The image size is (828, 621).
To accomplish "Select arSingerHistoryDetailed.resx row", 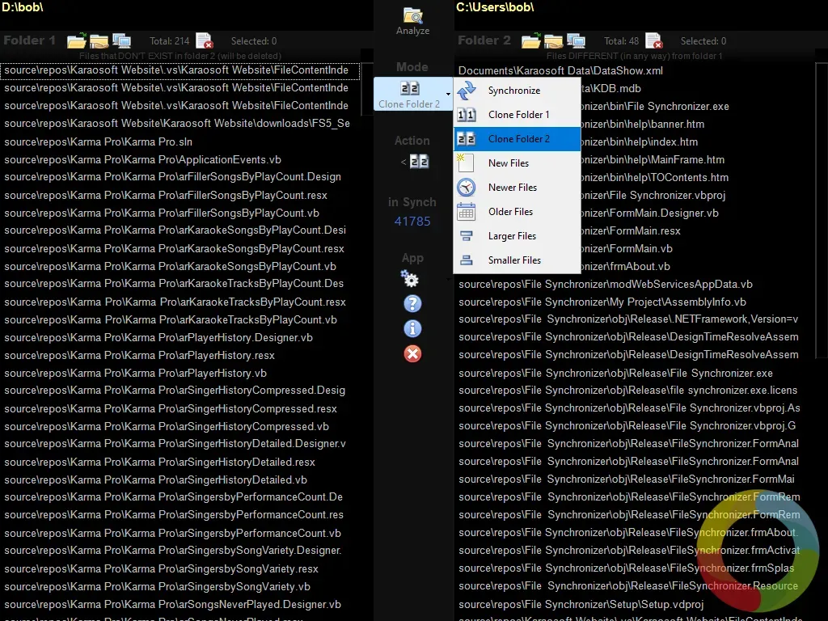I will pyautogui.click(x=180, y=462).
